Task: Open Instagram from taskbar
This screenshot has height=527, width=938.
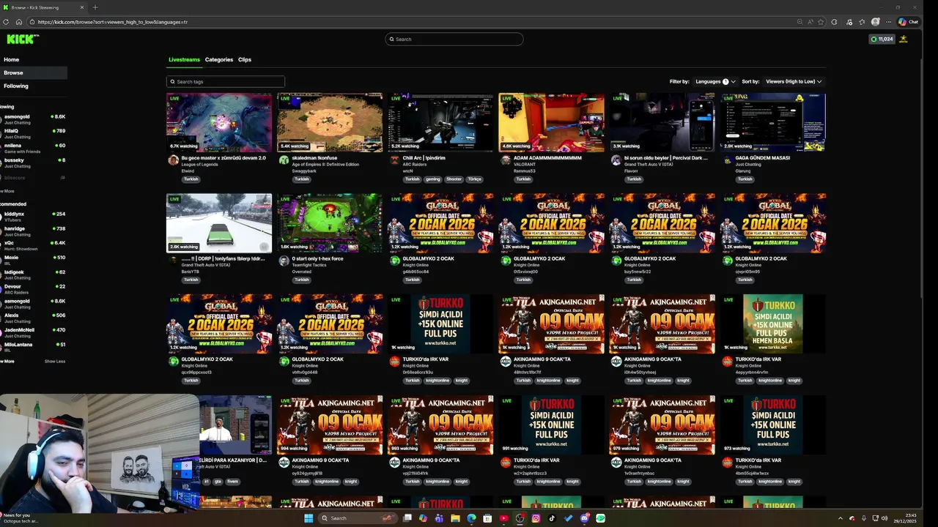Action: (x=536, y=518)
